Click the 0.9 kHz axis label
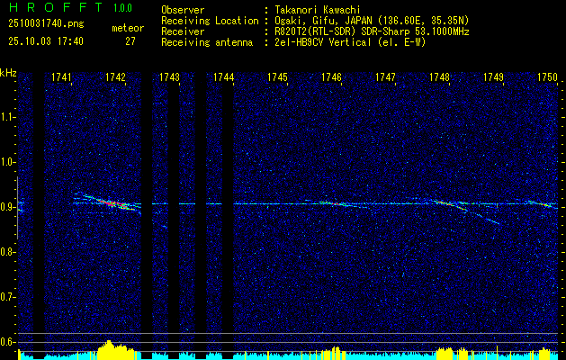Image resolution: width=566 pixels, height=360 pixels. (8, 207)
